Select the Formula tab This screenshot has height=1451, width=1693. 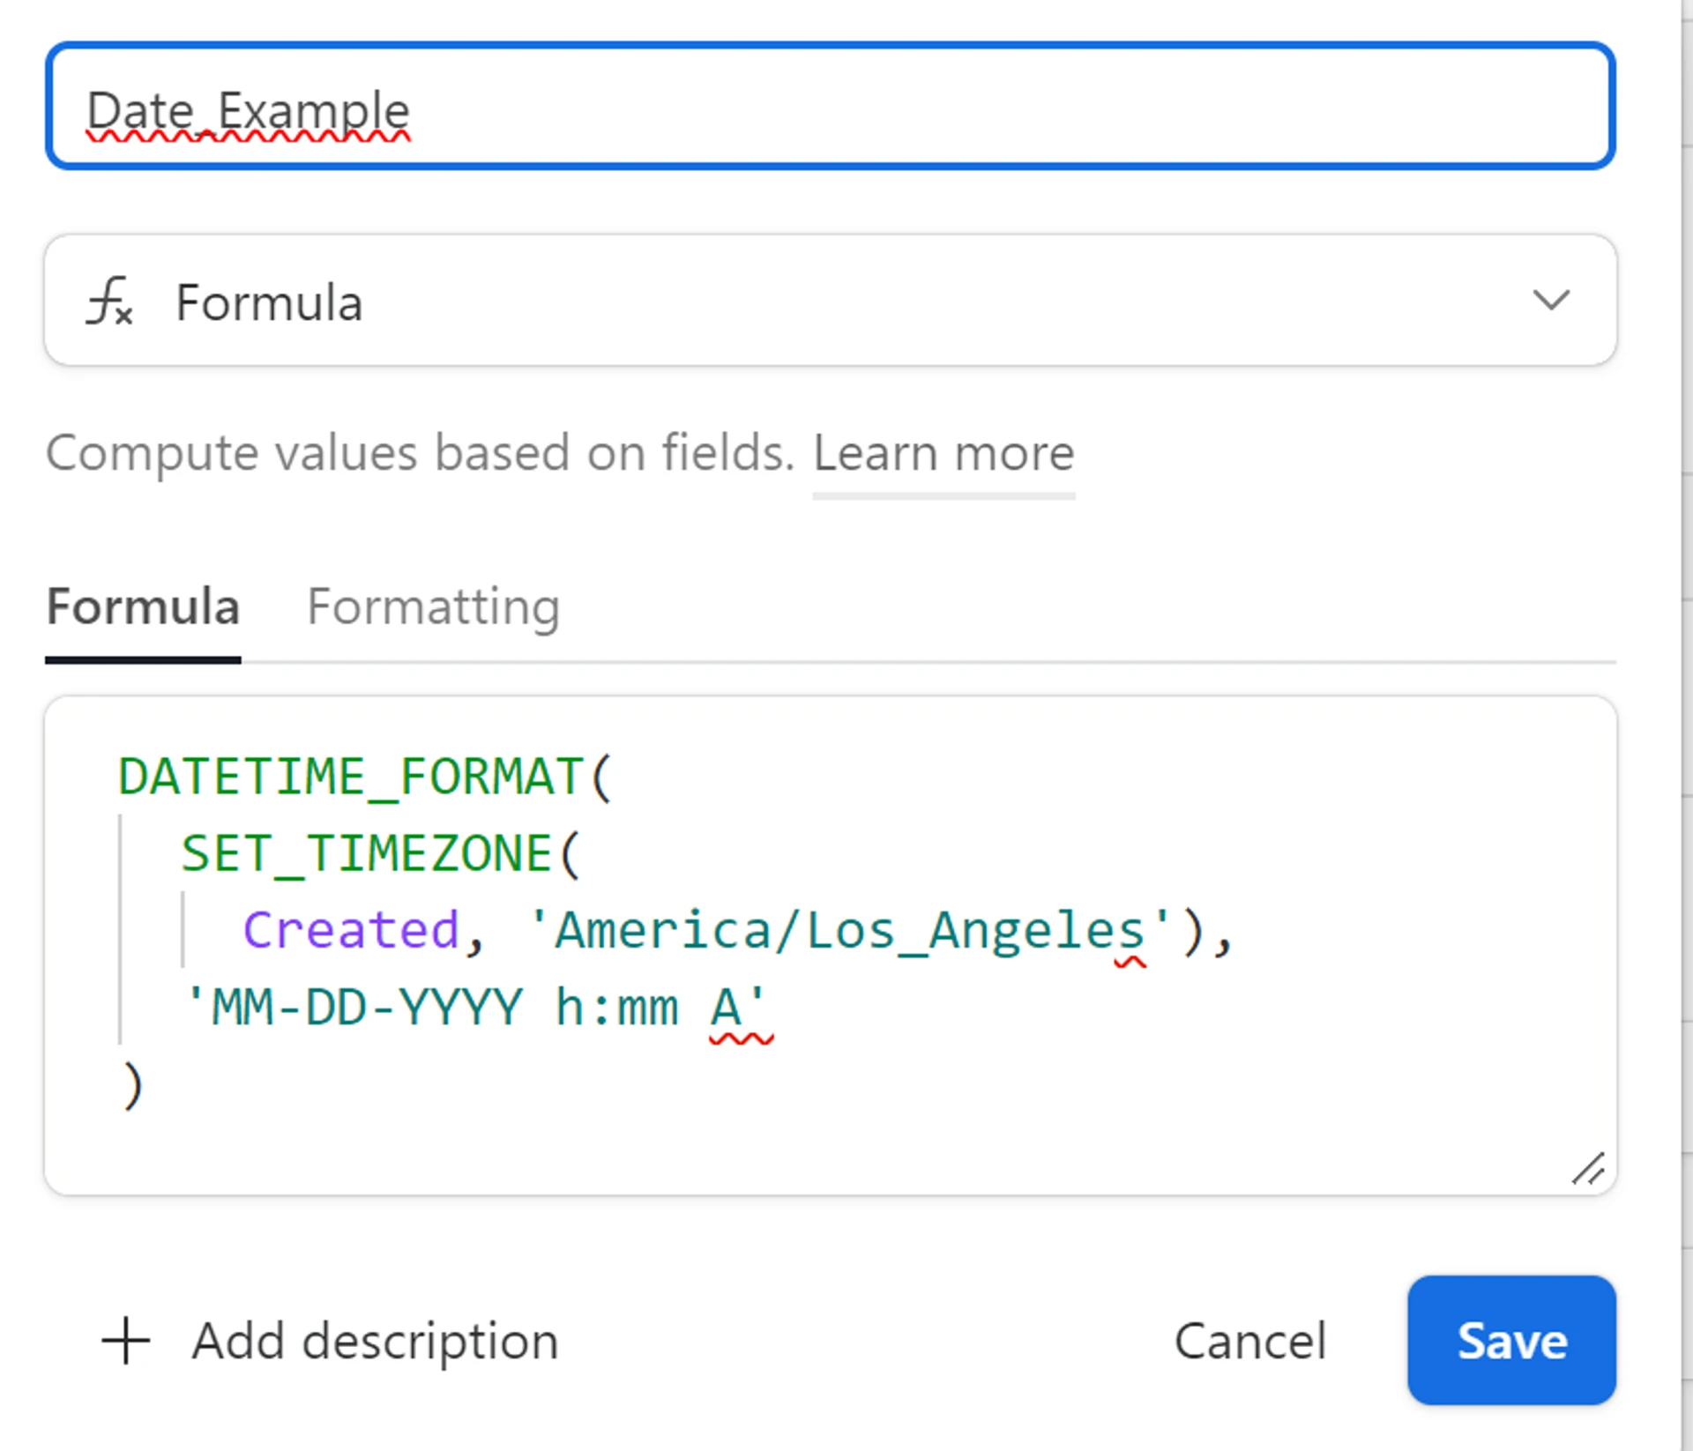143,607
